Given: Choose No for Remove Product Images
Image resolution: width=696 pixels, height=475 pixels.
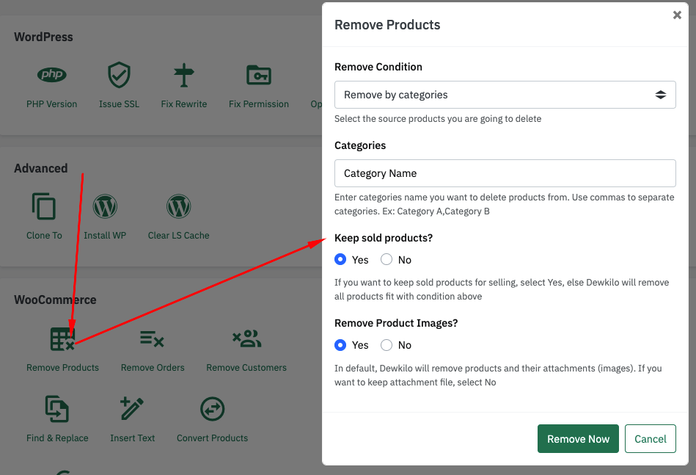Looking at the screenshot, I should pyautogui.click(x=387, y=345).
